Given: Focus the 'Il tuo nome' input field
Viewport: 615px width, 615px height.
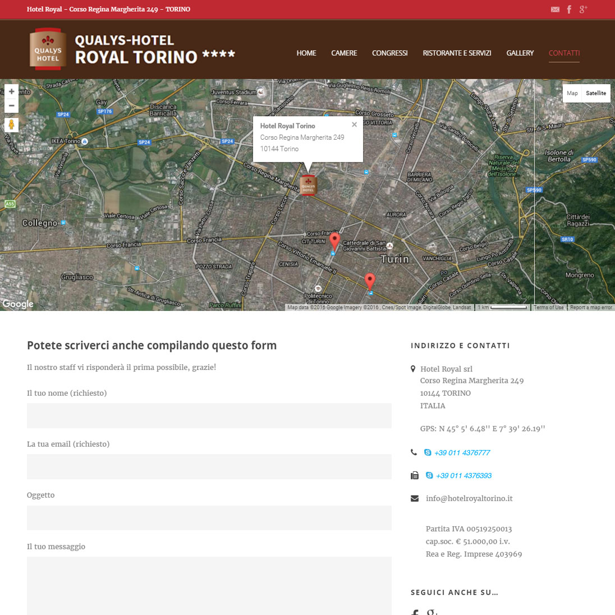Looking at the screenshot, I should click(209, 416).
